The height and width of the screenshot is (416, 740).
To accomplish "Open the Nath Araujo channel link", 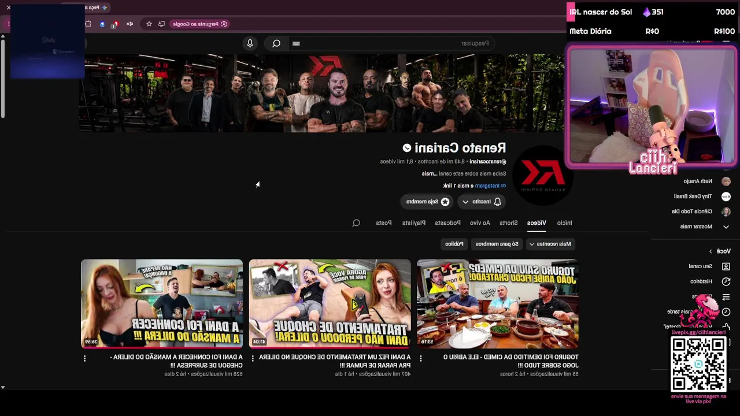I will 698,181.
